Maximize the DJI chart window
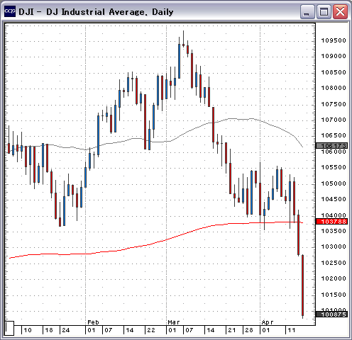The height and width of the screenshot is (340, 352). point(324,11)
